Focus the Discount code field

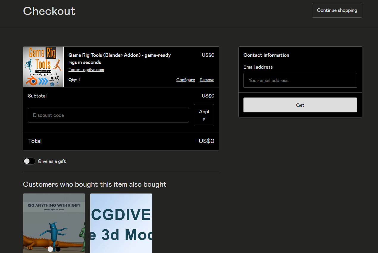(x=108, y=115)
